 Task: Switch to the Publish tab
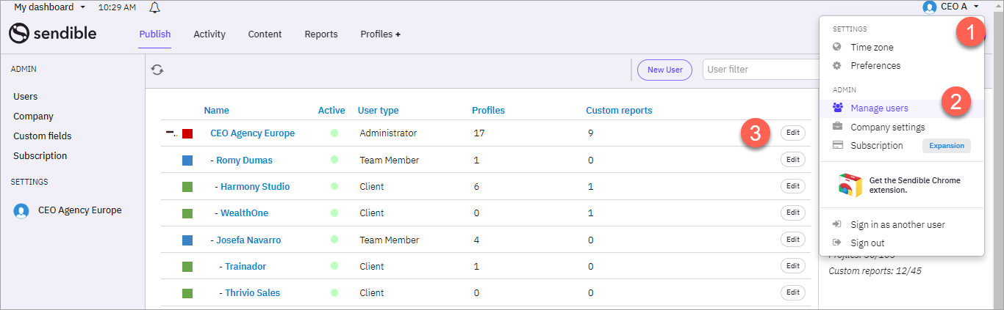click(x=155, y=34)
